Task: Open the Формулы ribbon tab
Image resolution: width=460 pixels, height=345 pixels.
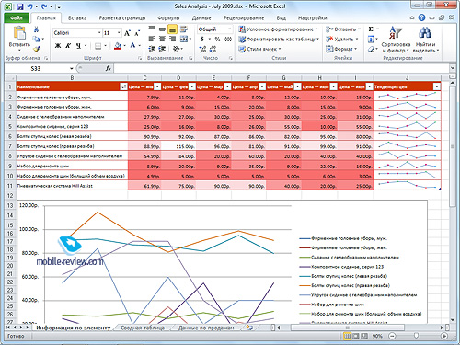Action: (x=168, y=18)
